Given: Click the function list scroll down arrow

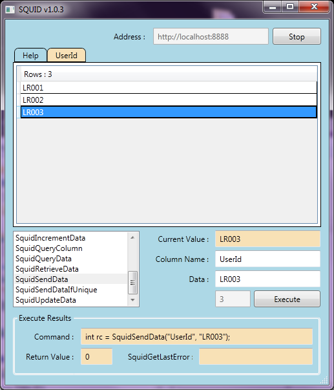Looking at the screenshot, I should pyautogui.click(x=132, y=300).
